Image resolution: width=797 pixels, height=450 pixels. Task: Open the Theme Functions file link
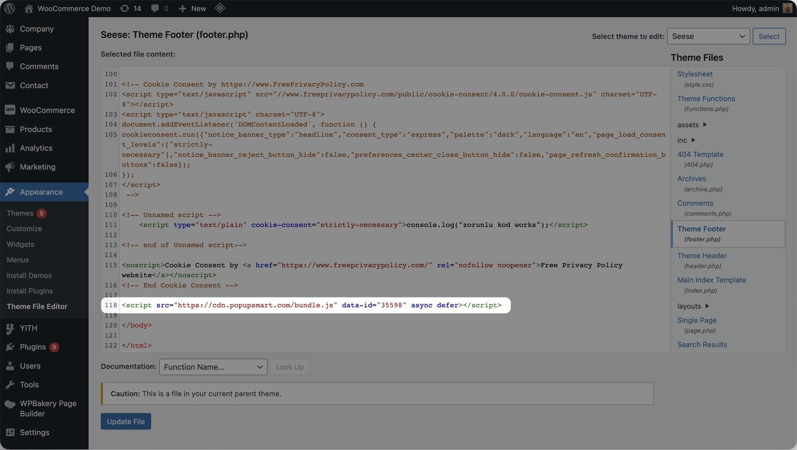(x=706, y=98)
